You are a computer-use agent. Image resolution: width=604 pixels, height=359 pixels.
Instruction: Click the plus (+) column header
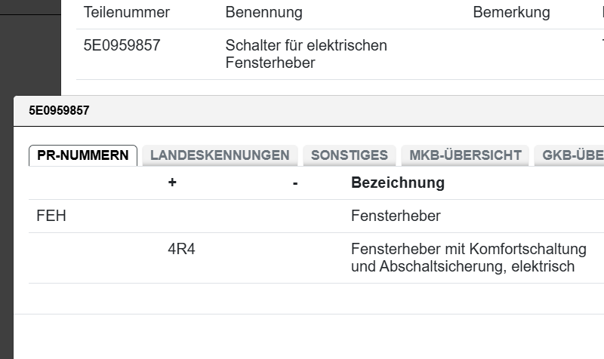pyautogui.click(x=172, y=183)
